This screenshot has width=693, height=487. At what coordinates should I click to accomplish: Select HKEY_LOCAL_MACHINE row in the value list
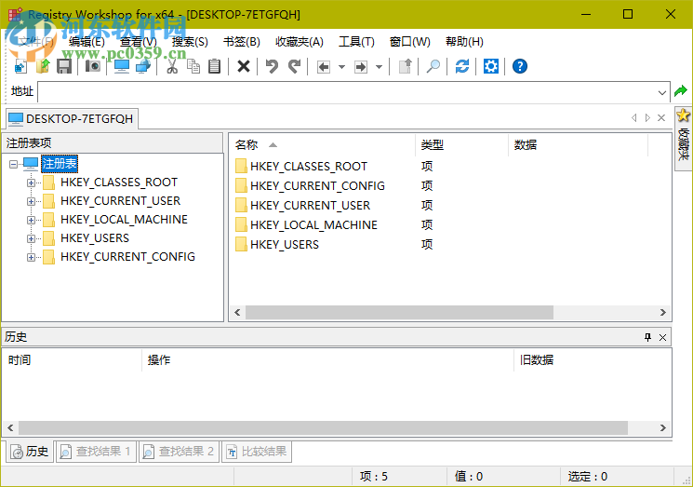pyautogui.click(x=306, y=224)
